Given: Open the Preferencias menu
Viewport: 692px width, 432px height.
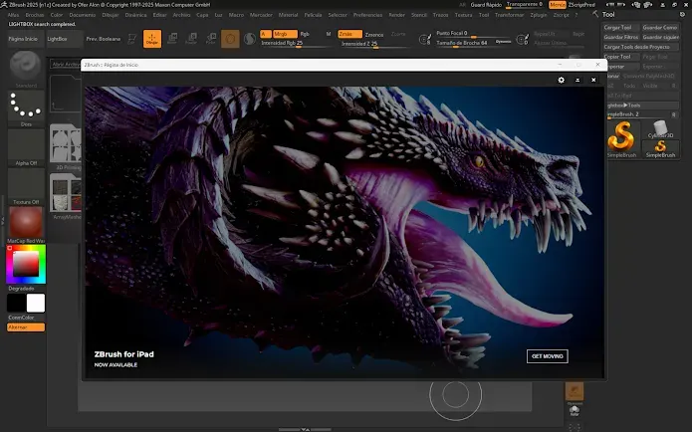Looking at the screenshot, I should (367, 15).
